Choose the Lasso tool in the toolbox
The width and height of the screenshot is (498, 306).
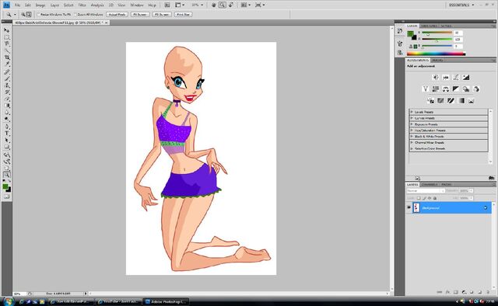click(x=7, y=43)
